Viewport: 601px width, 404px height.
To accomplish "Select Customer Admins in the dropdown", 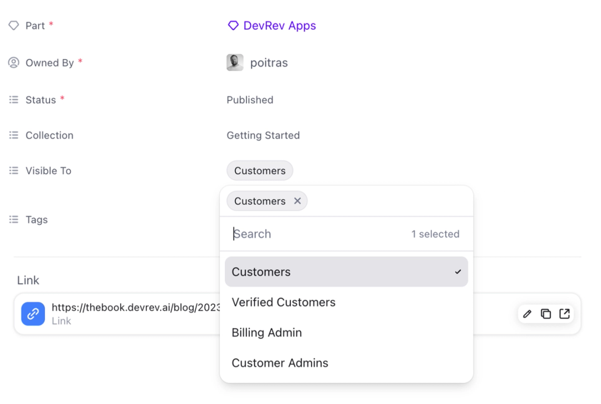I will tap(279, 363).
